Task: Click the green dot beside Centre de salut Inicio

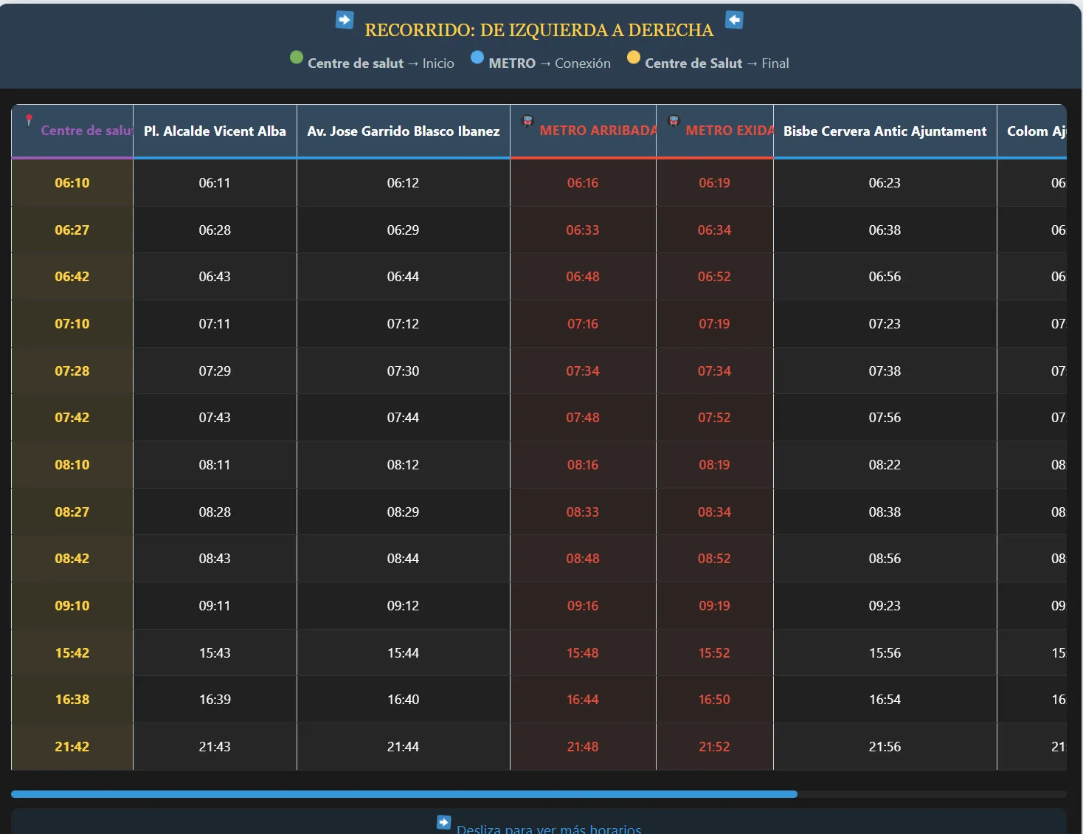Action: tap(297, 58)
